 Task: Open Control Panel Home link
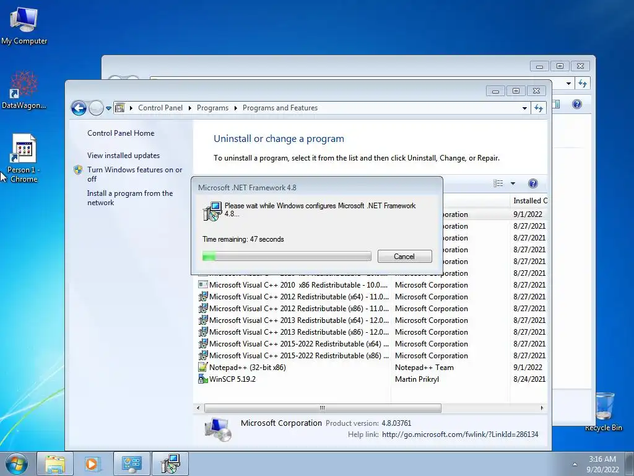coord(121,133)
